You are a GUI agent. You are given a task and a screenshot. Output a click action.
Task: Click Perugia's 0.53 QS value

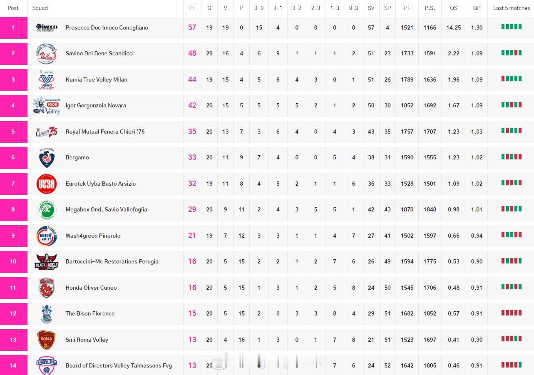(454, 261)
